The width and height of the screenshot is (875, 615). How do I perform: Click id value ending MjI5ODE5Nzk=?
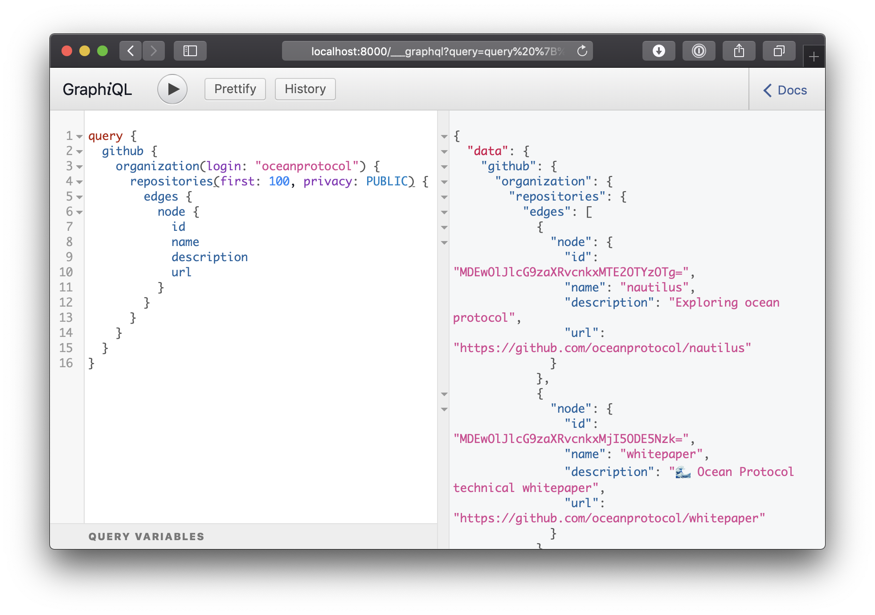pos(571,439)
